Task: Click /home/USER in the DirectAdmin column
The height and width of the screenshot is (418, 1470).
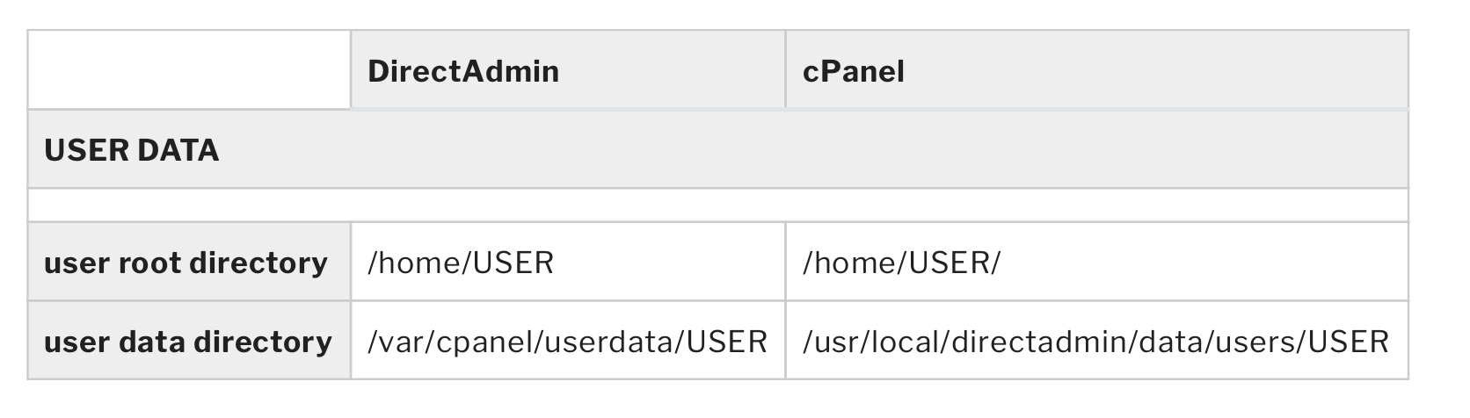Action: [461, 263]
